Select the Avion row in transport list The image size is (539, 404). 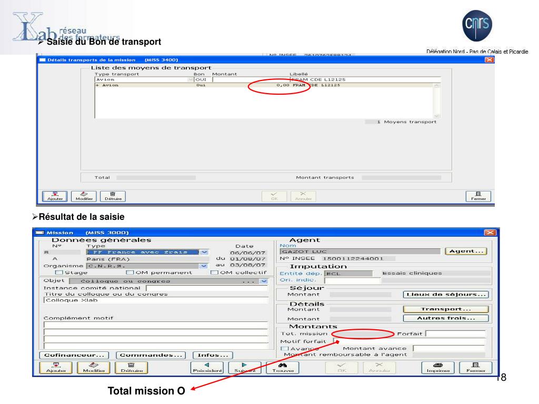265,85
